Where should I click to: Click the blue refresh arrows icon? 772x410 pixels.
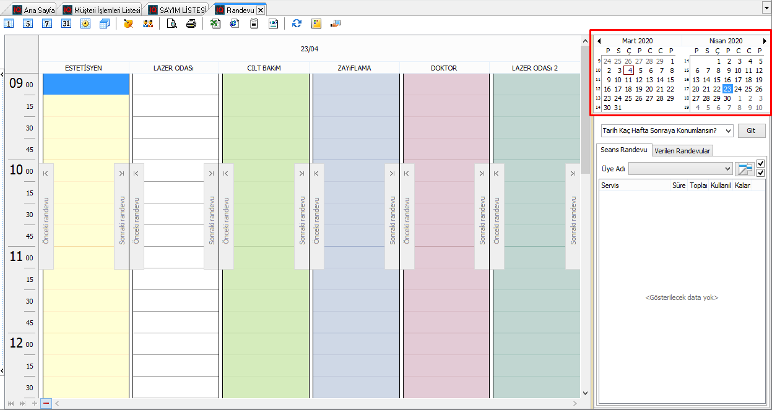297,24
